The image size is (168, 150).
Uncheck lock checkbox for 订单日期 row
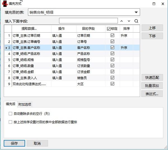click(x=113, y=35)
